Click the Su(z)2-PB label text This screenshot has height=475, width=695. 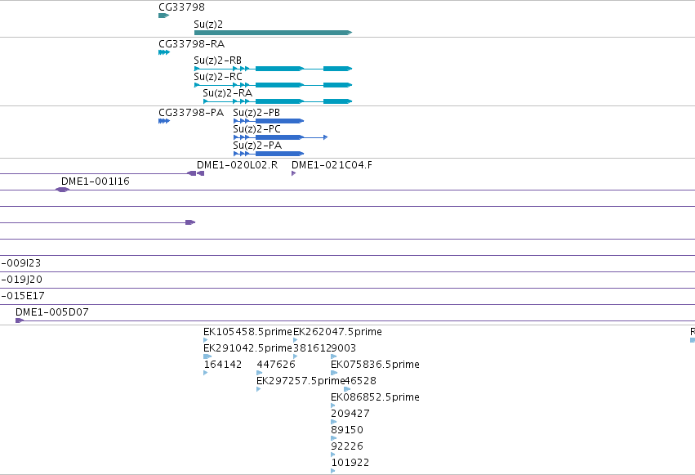tap(256, 113)
